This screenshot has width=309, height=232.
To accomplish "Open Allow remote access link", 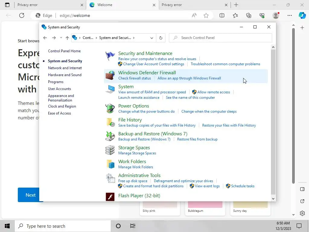I will [x=214, y=92].
